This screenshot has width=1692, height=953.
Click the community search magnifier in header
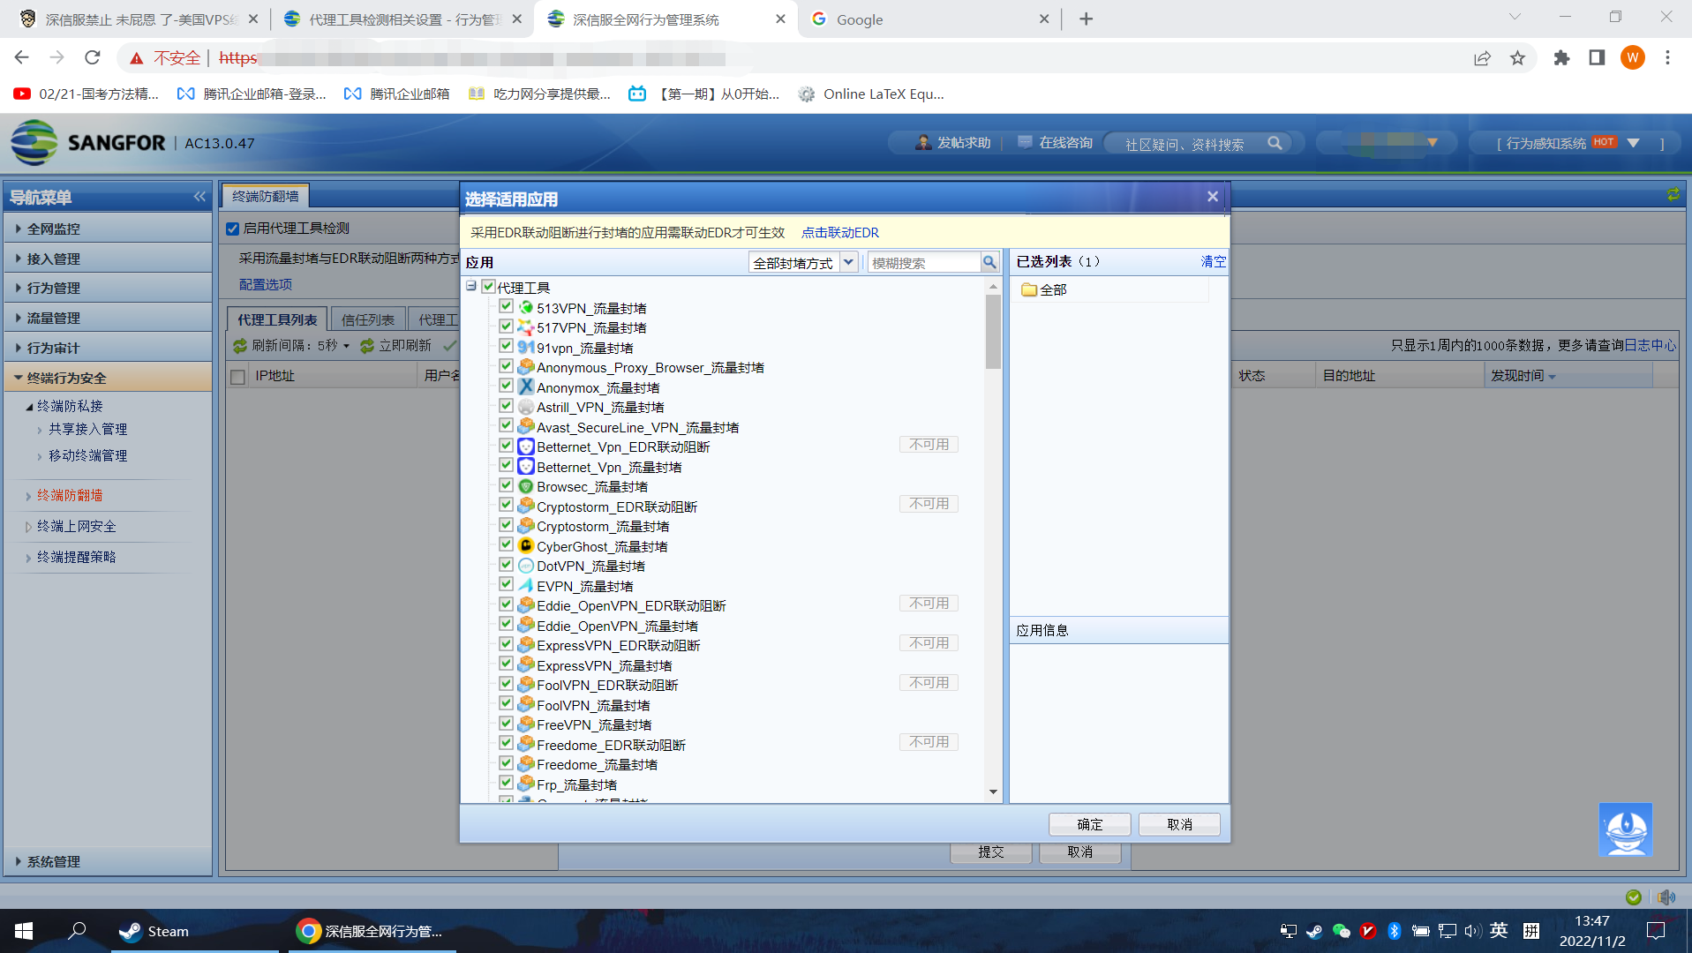coord(1275,143)
